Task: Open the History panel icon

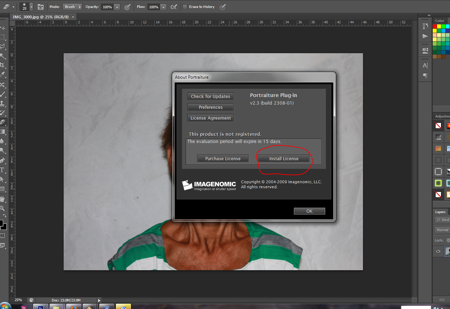Action: [x=425, y=26]
